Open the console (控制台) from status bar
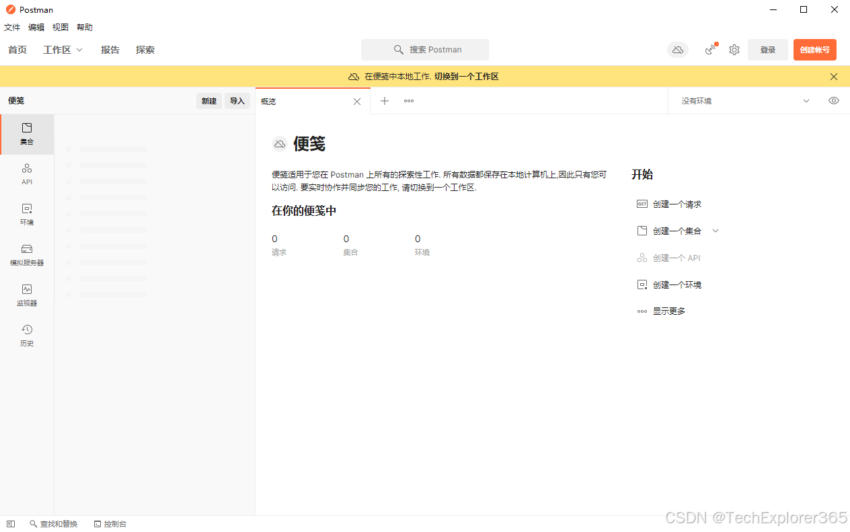850x532 pixels. point(110,523)
